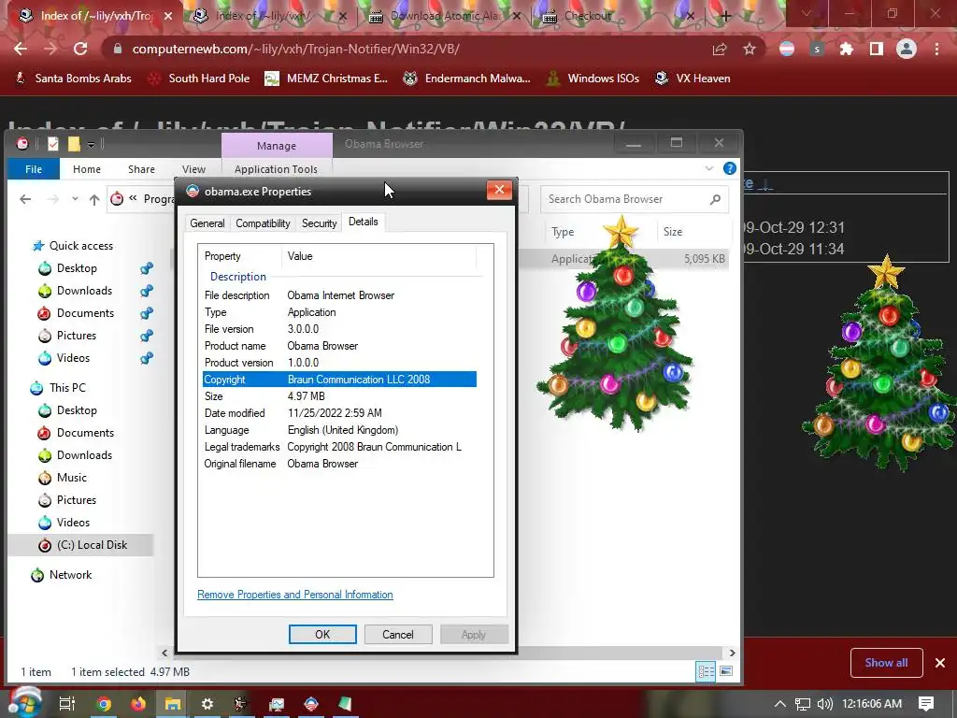Viewport: 957px width, 718px height.
Task: Navigate back in File Explorer
Action: (25, 199)
